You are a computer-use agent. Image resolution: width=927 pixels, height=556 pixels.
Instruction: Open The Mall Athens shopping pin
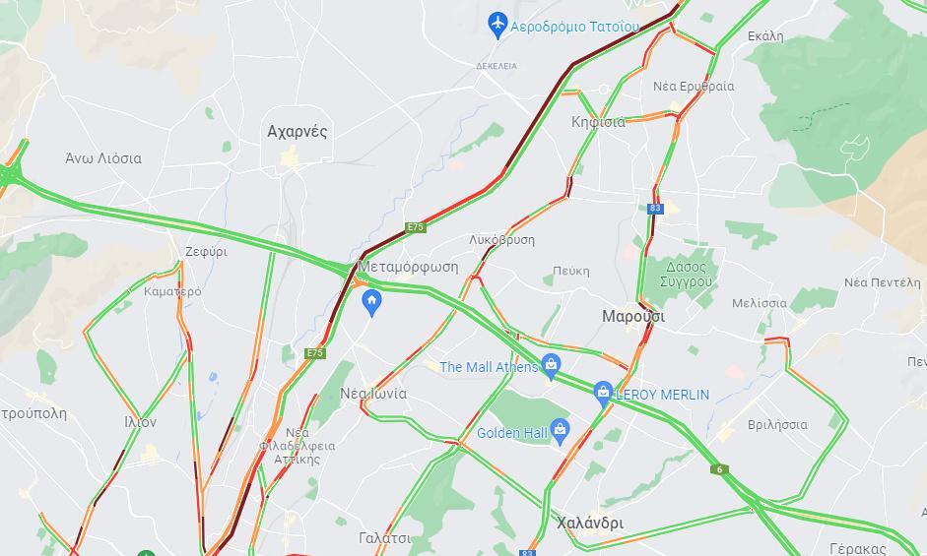pyautogui.click(x=551, y=366)
